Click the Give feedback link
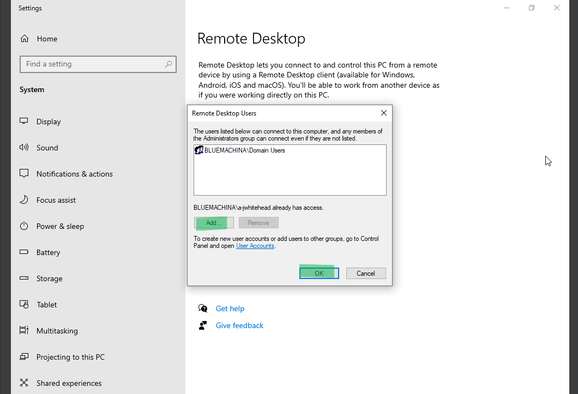 point(239,325)
